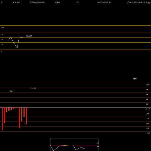The height and width of the screenshot is (151, 151).
Task: Click the -67 value in mini chart
Action: (98, 143)
